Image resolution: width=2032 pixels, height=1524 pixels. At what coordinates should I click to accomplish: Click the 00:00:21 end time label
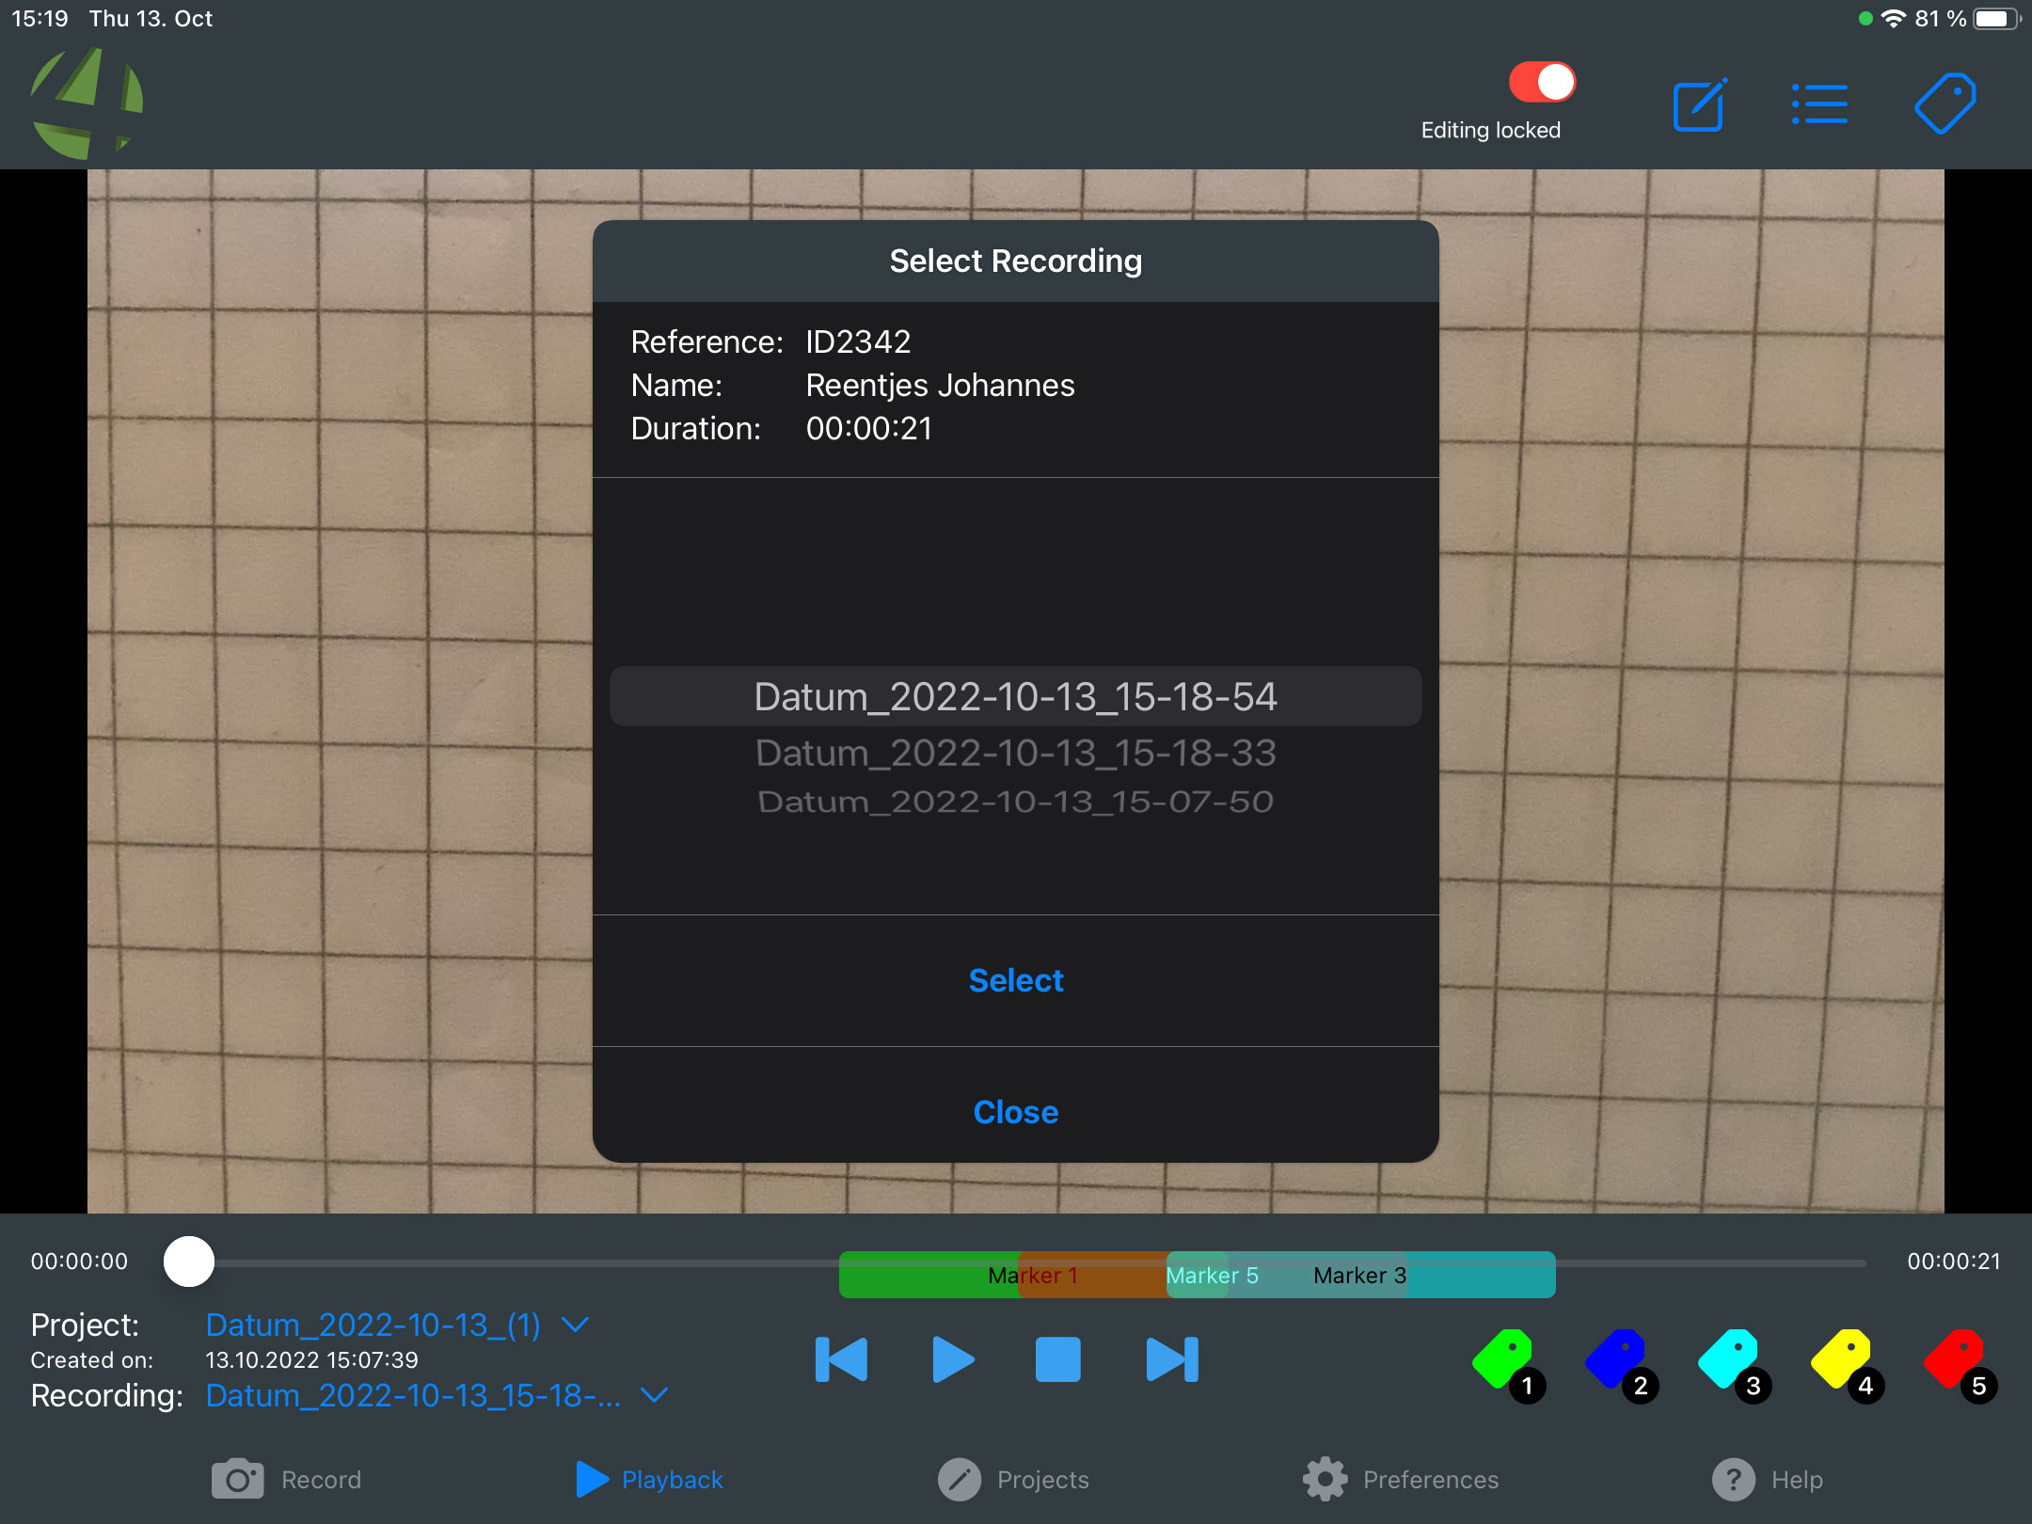click(x=1954, y=1262)
